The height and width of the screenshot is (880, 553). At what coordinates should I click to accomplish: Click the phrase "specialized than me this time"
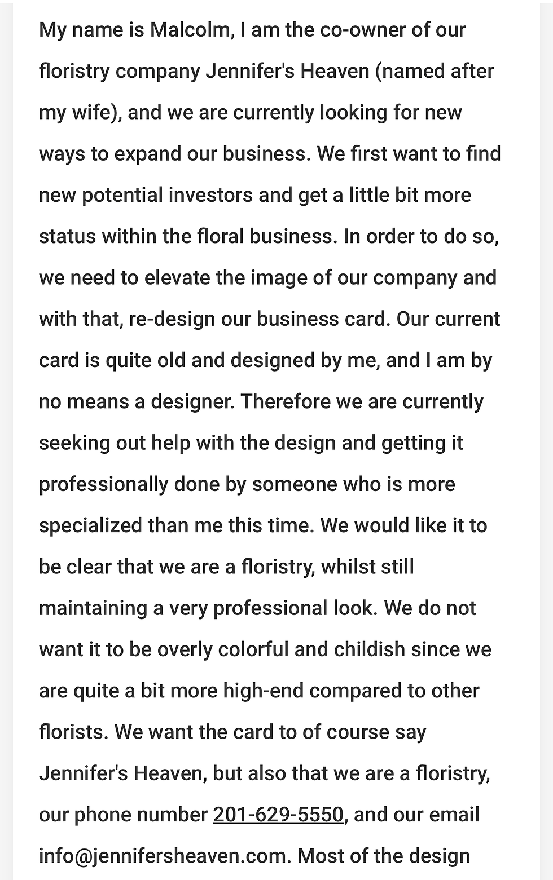click(x=176, y=525)
